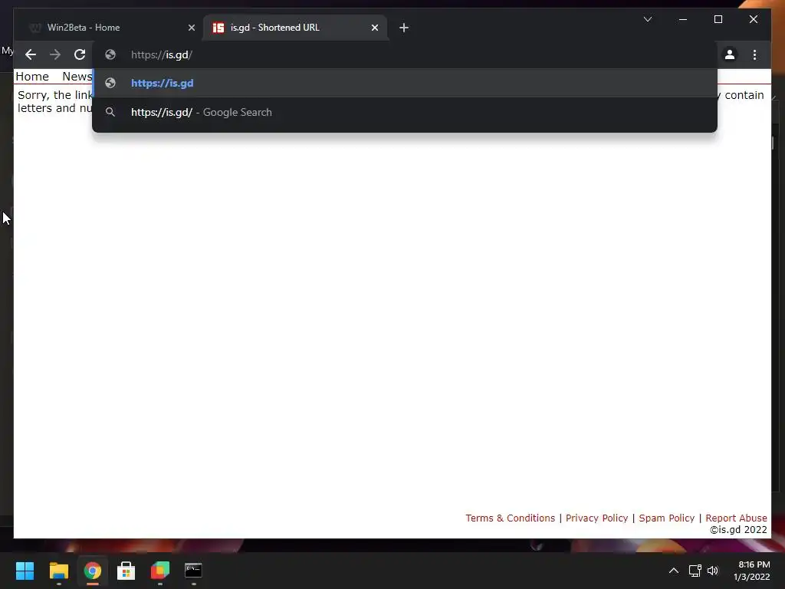Image resolution: width=785 pixels, height=589 pixels.
Task: Open the Terms & Conditions link
Action: coord(510,518)
